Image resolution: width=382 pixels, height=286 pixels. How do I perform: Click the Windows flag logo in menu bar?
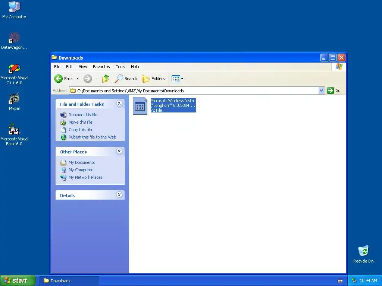[x=339, y=66]
